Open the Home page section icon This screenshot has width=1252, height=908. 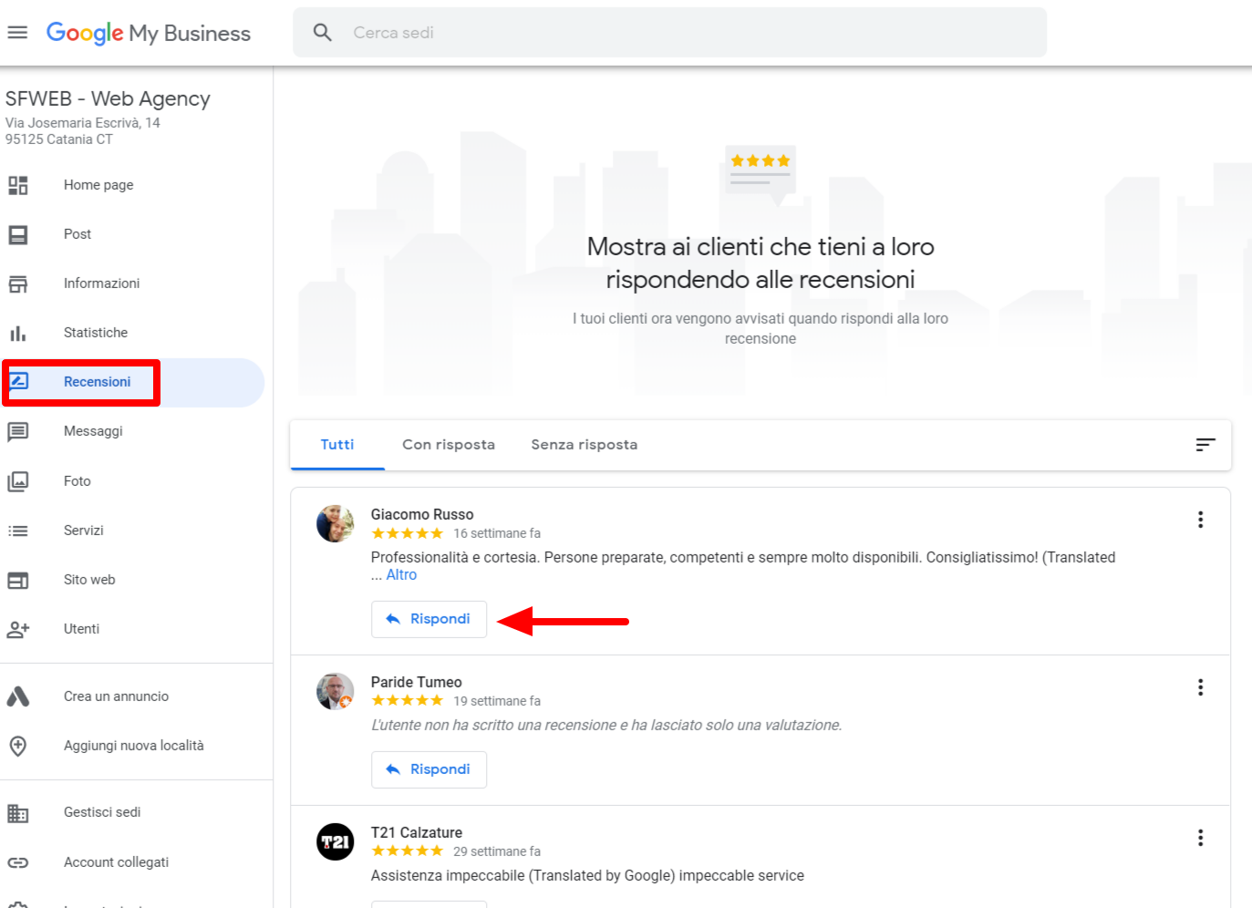[18, 185]
